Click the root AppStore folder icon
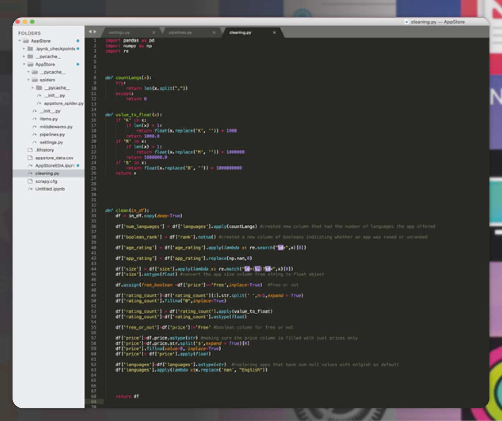This screenshot has height=421, width=502. [x=26, y=41]
